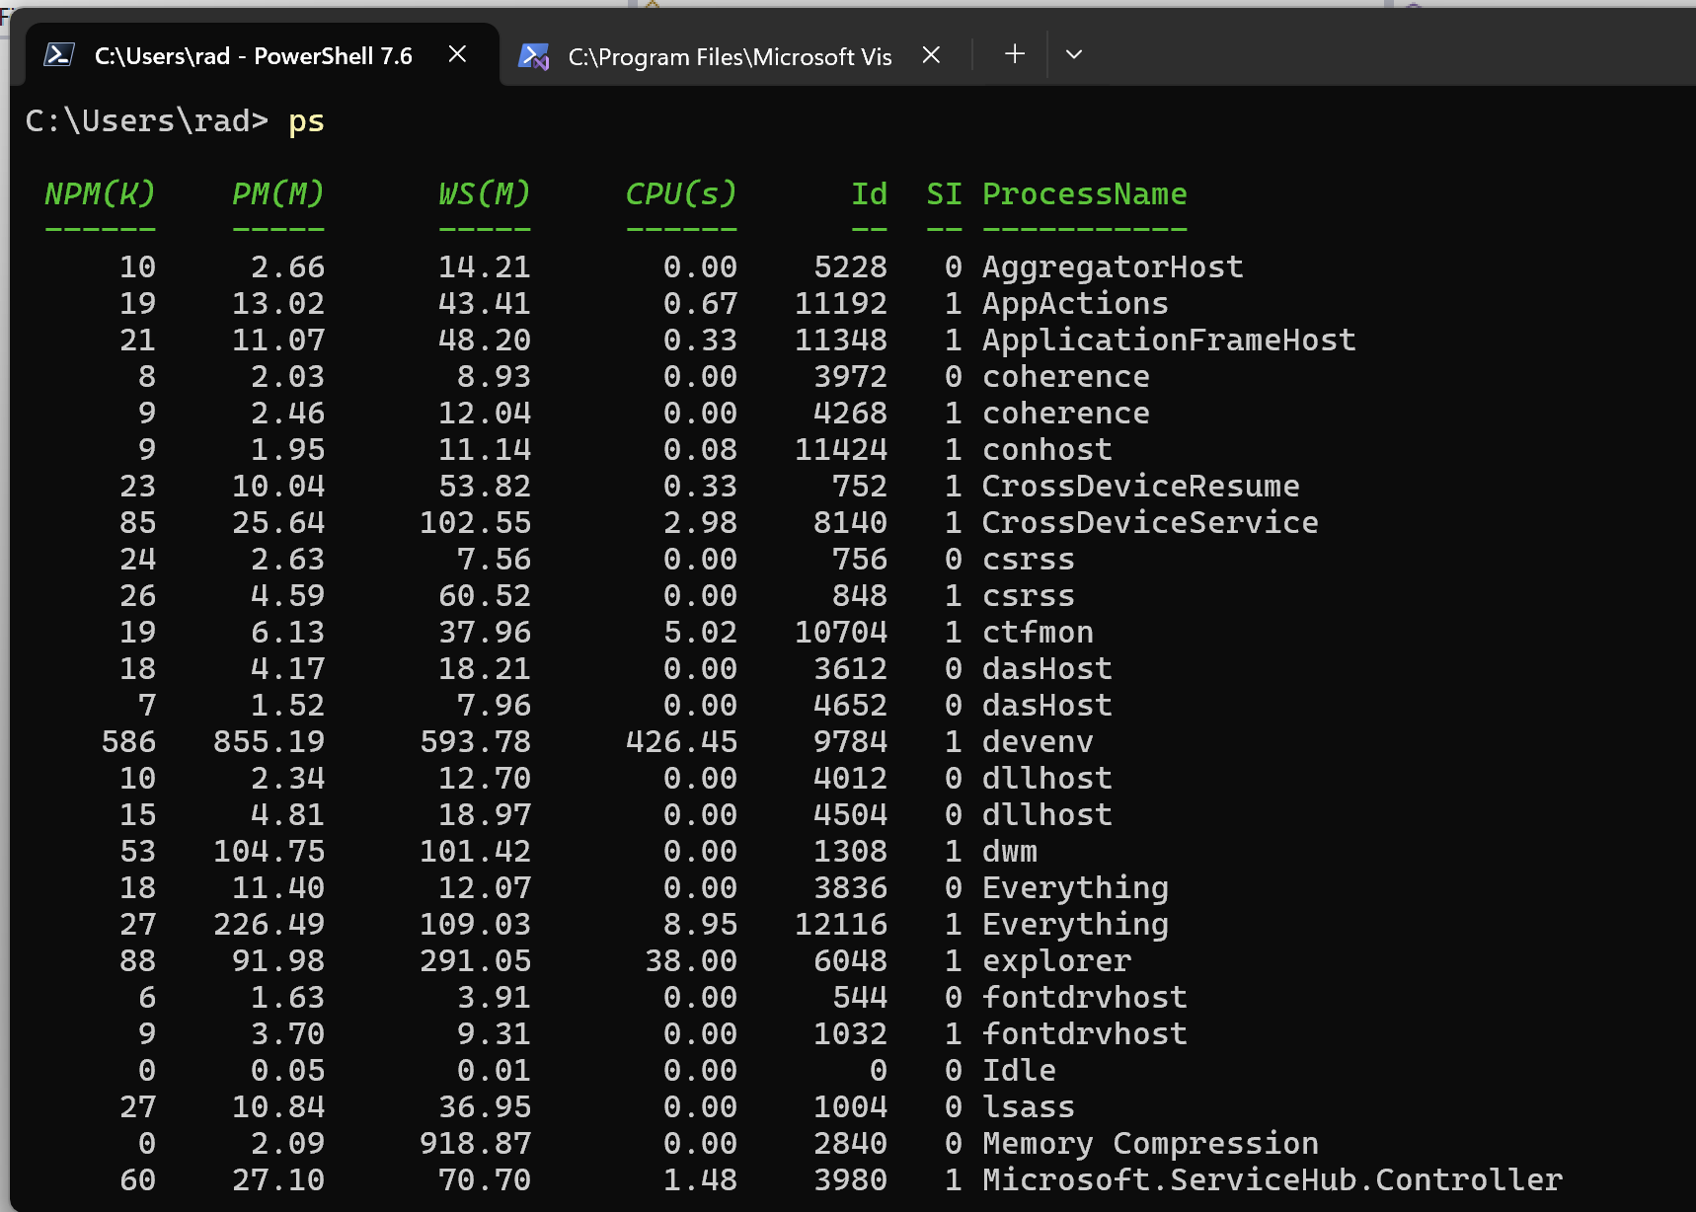Click the Microsoft.ServiceHub.Controller entry

(x=1272, y=1180)
